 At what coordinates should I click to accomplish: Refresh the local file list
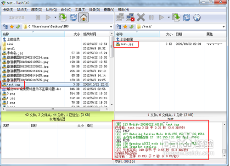click(73, 17)
